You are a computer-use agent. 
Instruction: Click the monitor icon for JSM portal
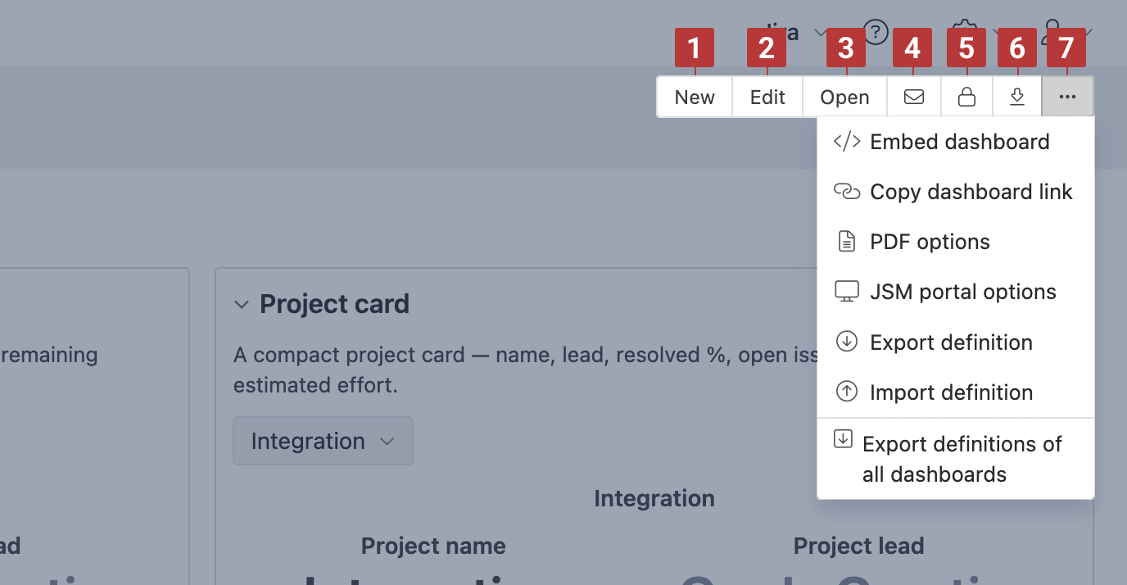(x=847, y=292)
